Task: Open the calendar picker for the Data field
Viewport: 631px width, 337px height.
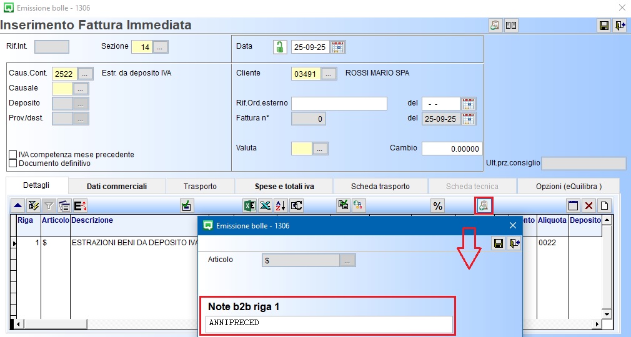Action: tap(338, 47)
